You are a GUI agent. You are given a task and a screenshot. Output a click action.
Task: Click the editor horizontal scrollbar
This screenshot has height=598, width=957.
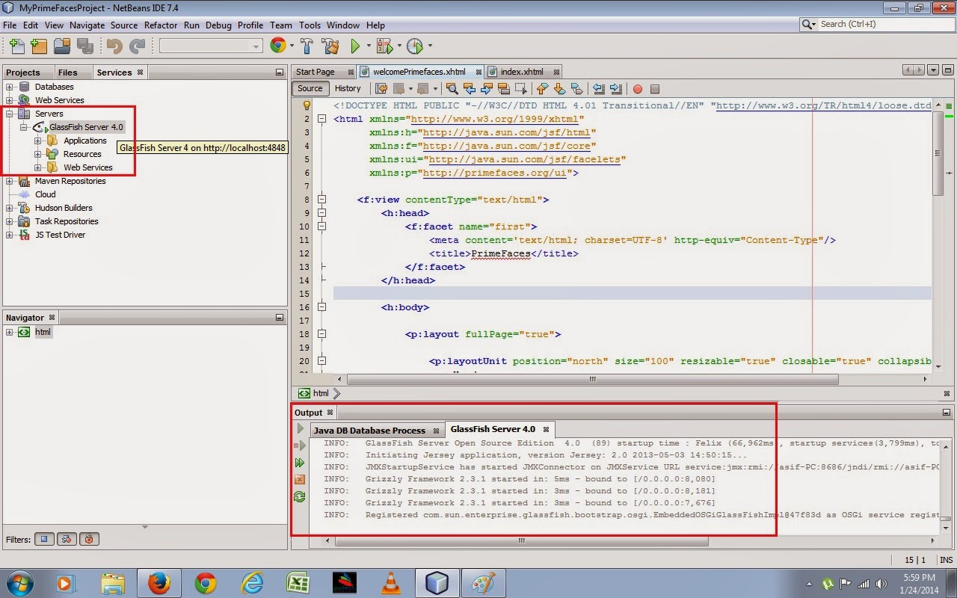(x=593, y=379)
